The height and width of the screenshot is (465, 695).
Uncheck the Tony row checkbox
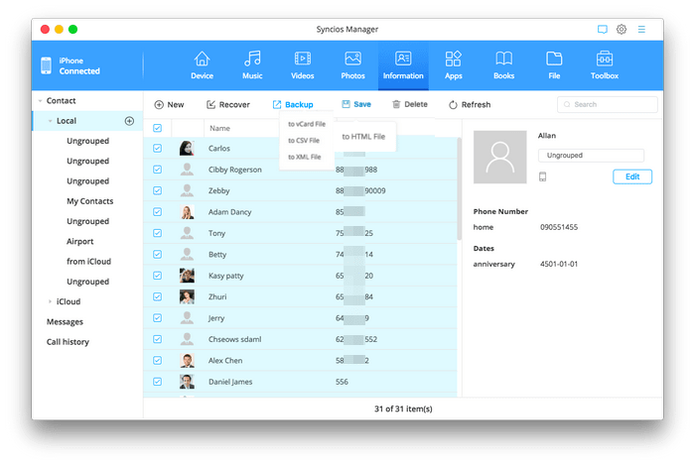coord(157,233)
